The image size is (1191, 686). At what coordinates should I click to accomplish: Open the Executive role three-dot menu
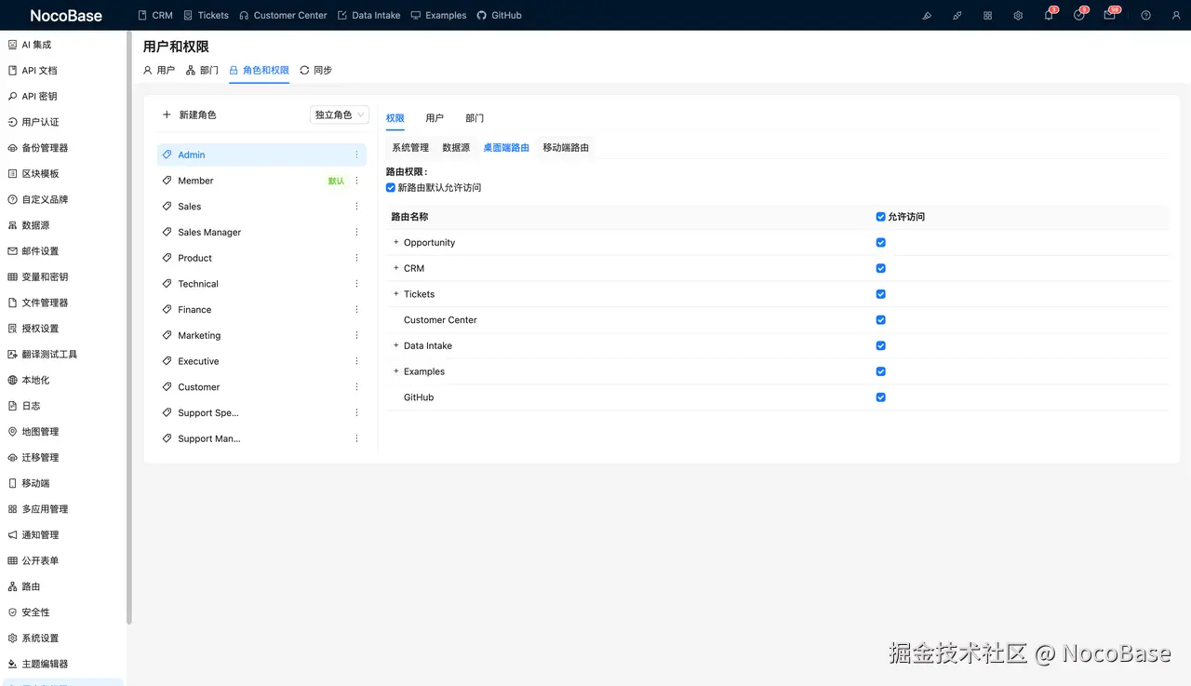[356, 361]
